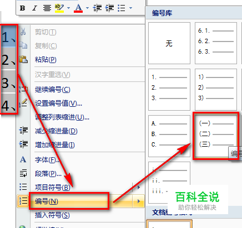The image size is (242, 228).
Task: Select the A. B. C. numbering format
Action: pos(169,136)
